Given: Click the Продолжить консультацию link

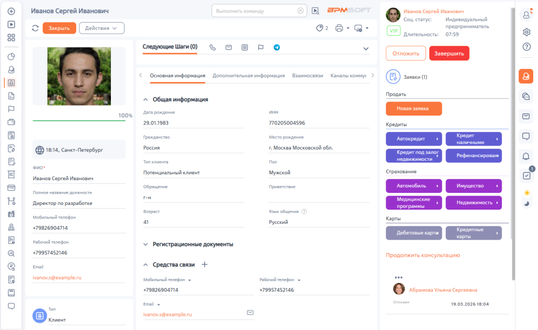Looking at the screenshot, I should (x=423, y=255).
